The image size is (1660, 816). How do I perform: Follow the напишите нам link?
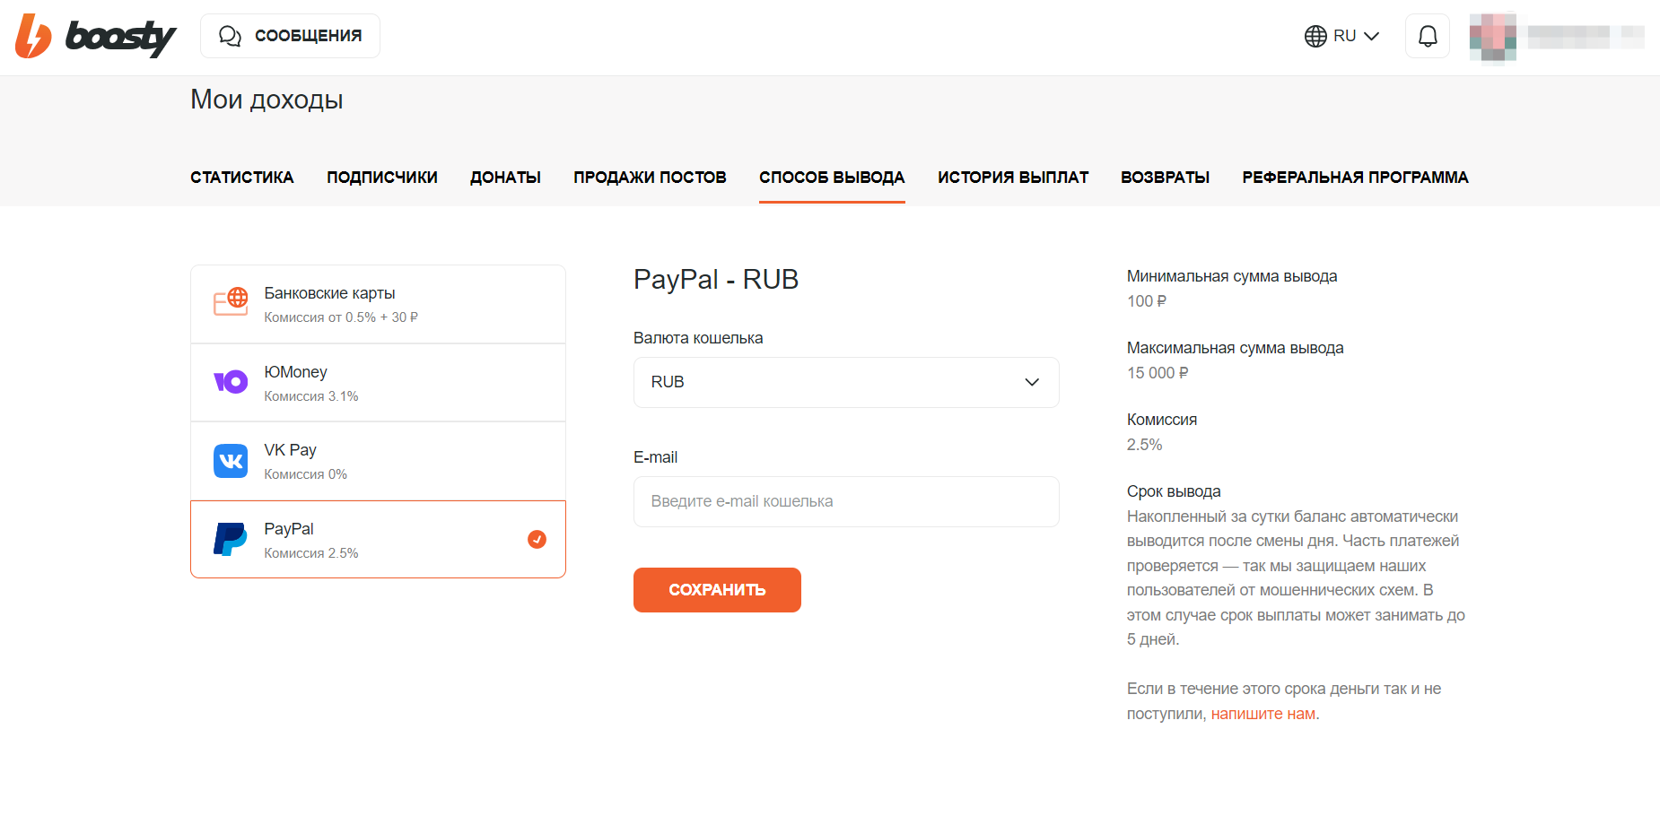pyautogui.click(x=1262, y=714)
